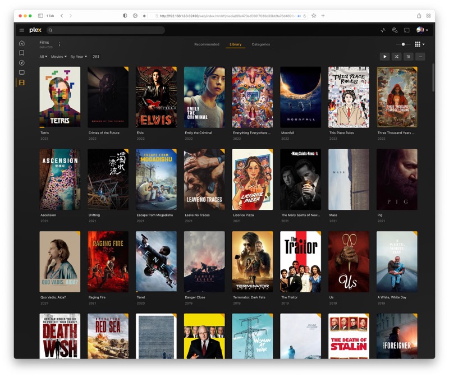Open the user account avatar menu
This screenshot has height=377, width=449.
422,30
